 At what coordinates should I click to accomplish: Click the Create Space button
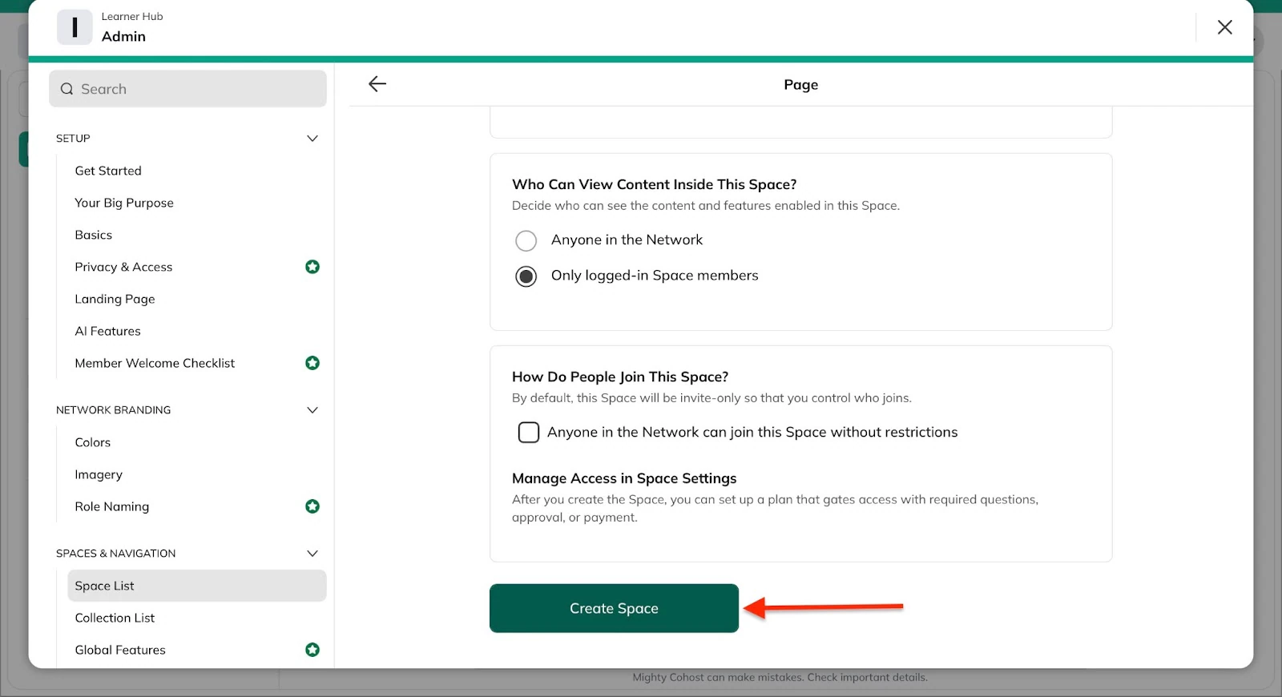614,608
